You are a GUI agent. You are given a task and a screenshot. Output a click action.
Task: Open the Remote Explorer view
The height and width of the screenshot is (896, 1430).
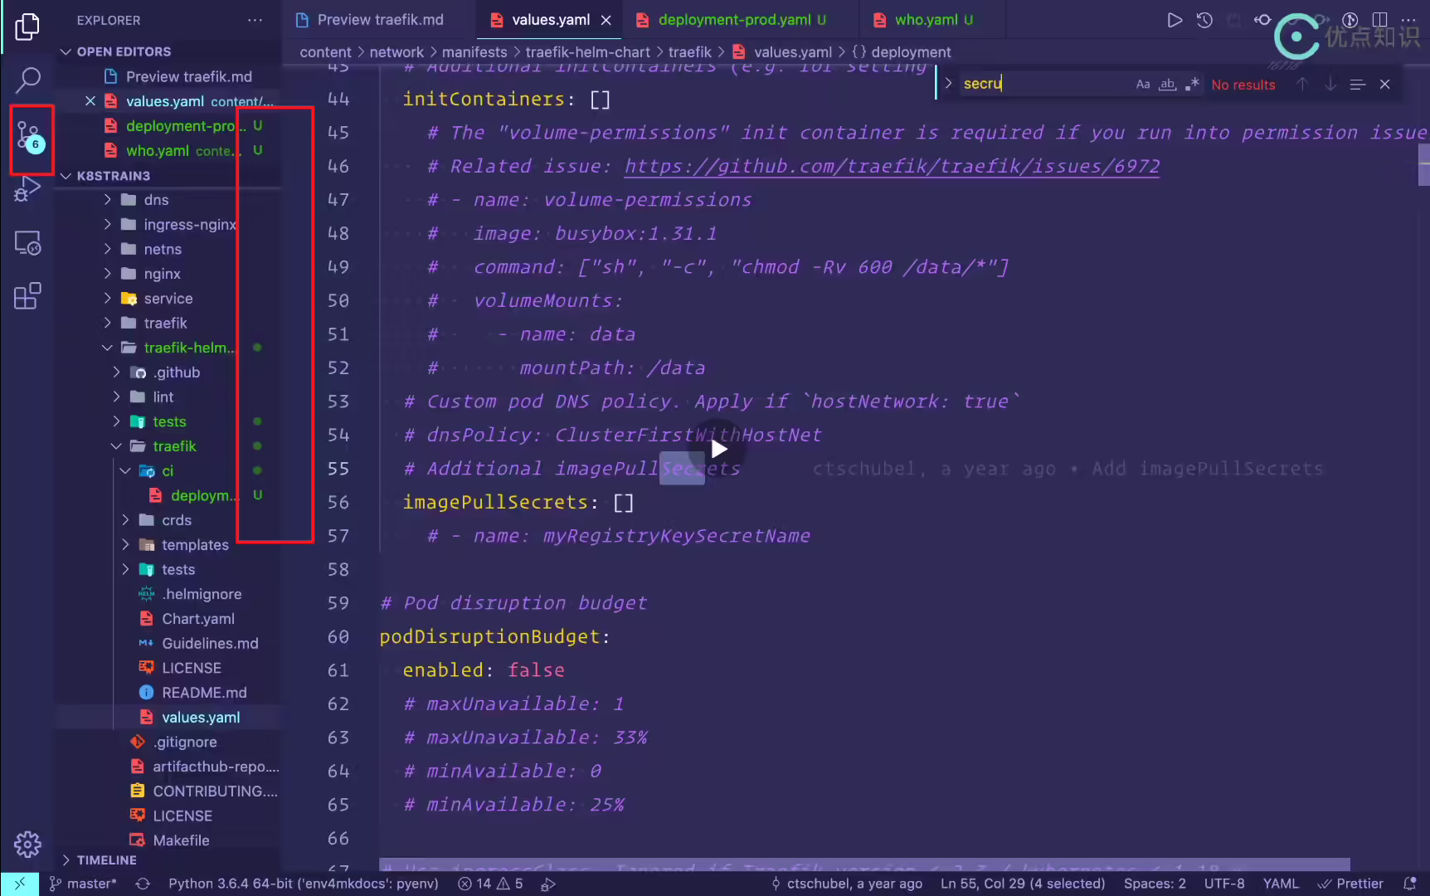point(27,243)
